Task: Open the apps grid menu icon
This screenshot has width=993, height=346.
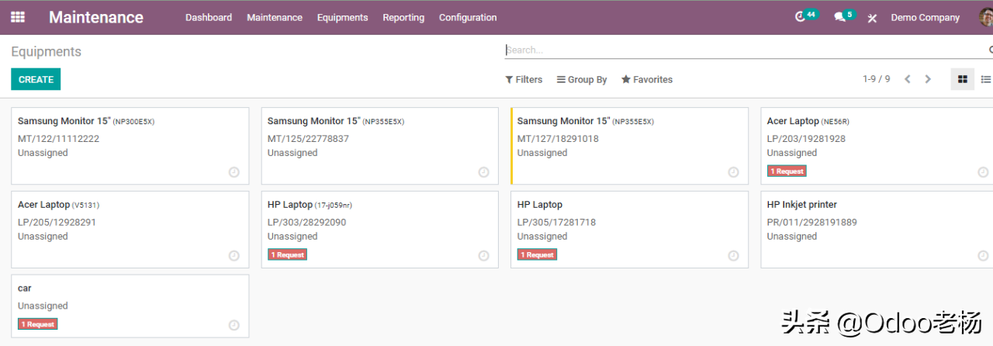Action: click(x=17, y=17)
